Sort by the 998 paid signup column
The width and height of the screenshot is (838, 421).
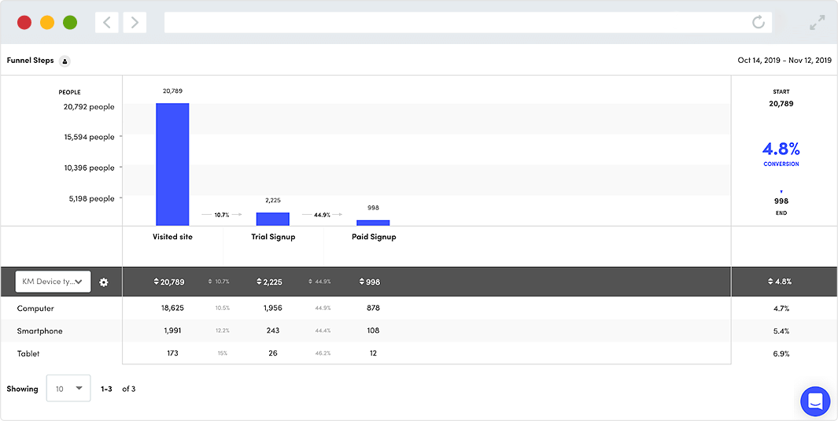371,282
